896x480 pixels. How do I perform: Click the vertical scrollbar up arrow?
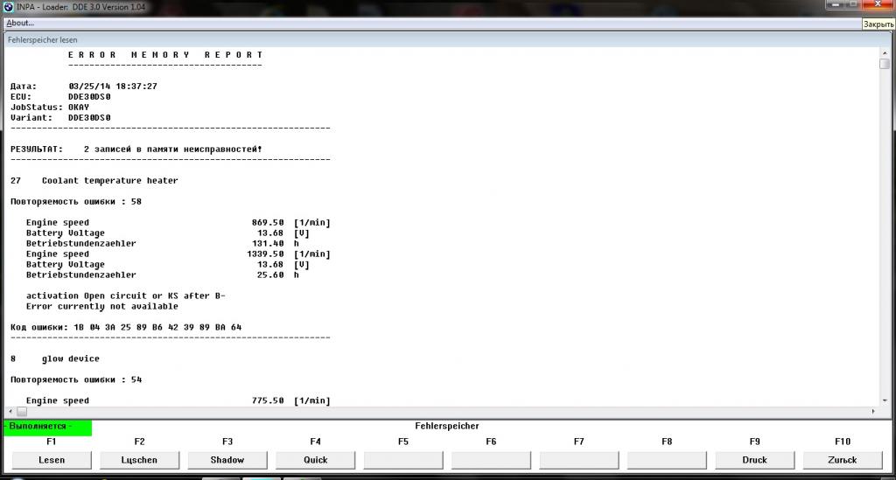pos(885,52)
